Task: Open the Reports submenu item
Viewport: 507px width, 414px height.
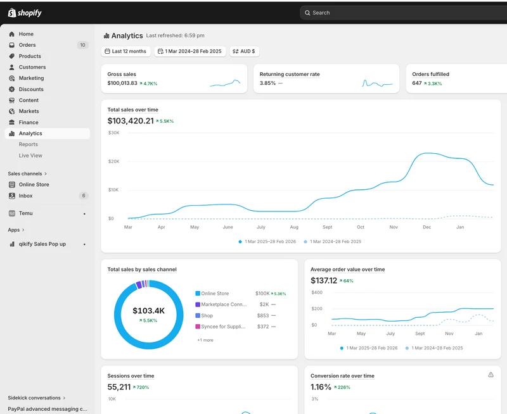Action: click(x=28, y=144)
